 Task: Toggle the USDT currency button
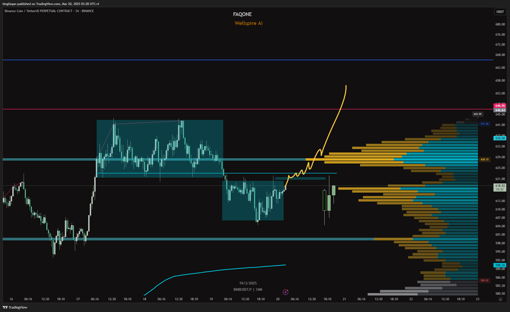[x=500, y=11]
